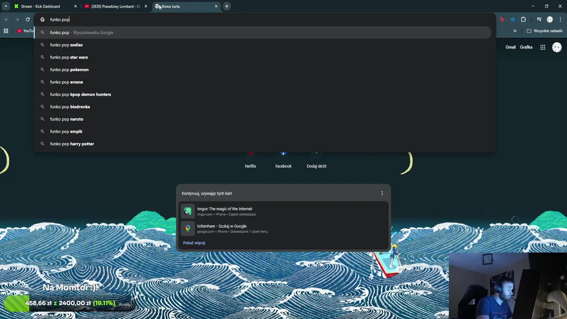The height and width of the screenshot is (319, 567).
Task: Open Imgur: The magic of the Internet
Action: 283,211
